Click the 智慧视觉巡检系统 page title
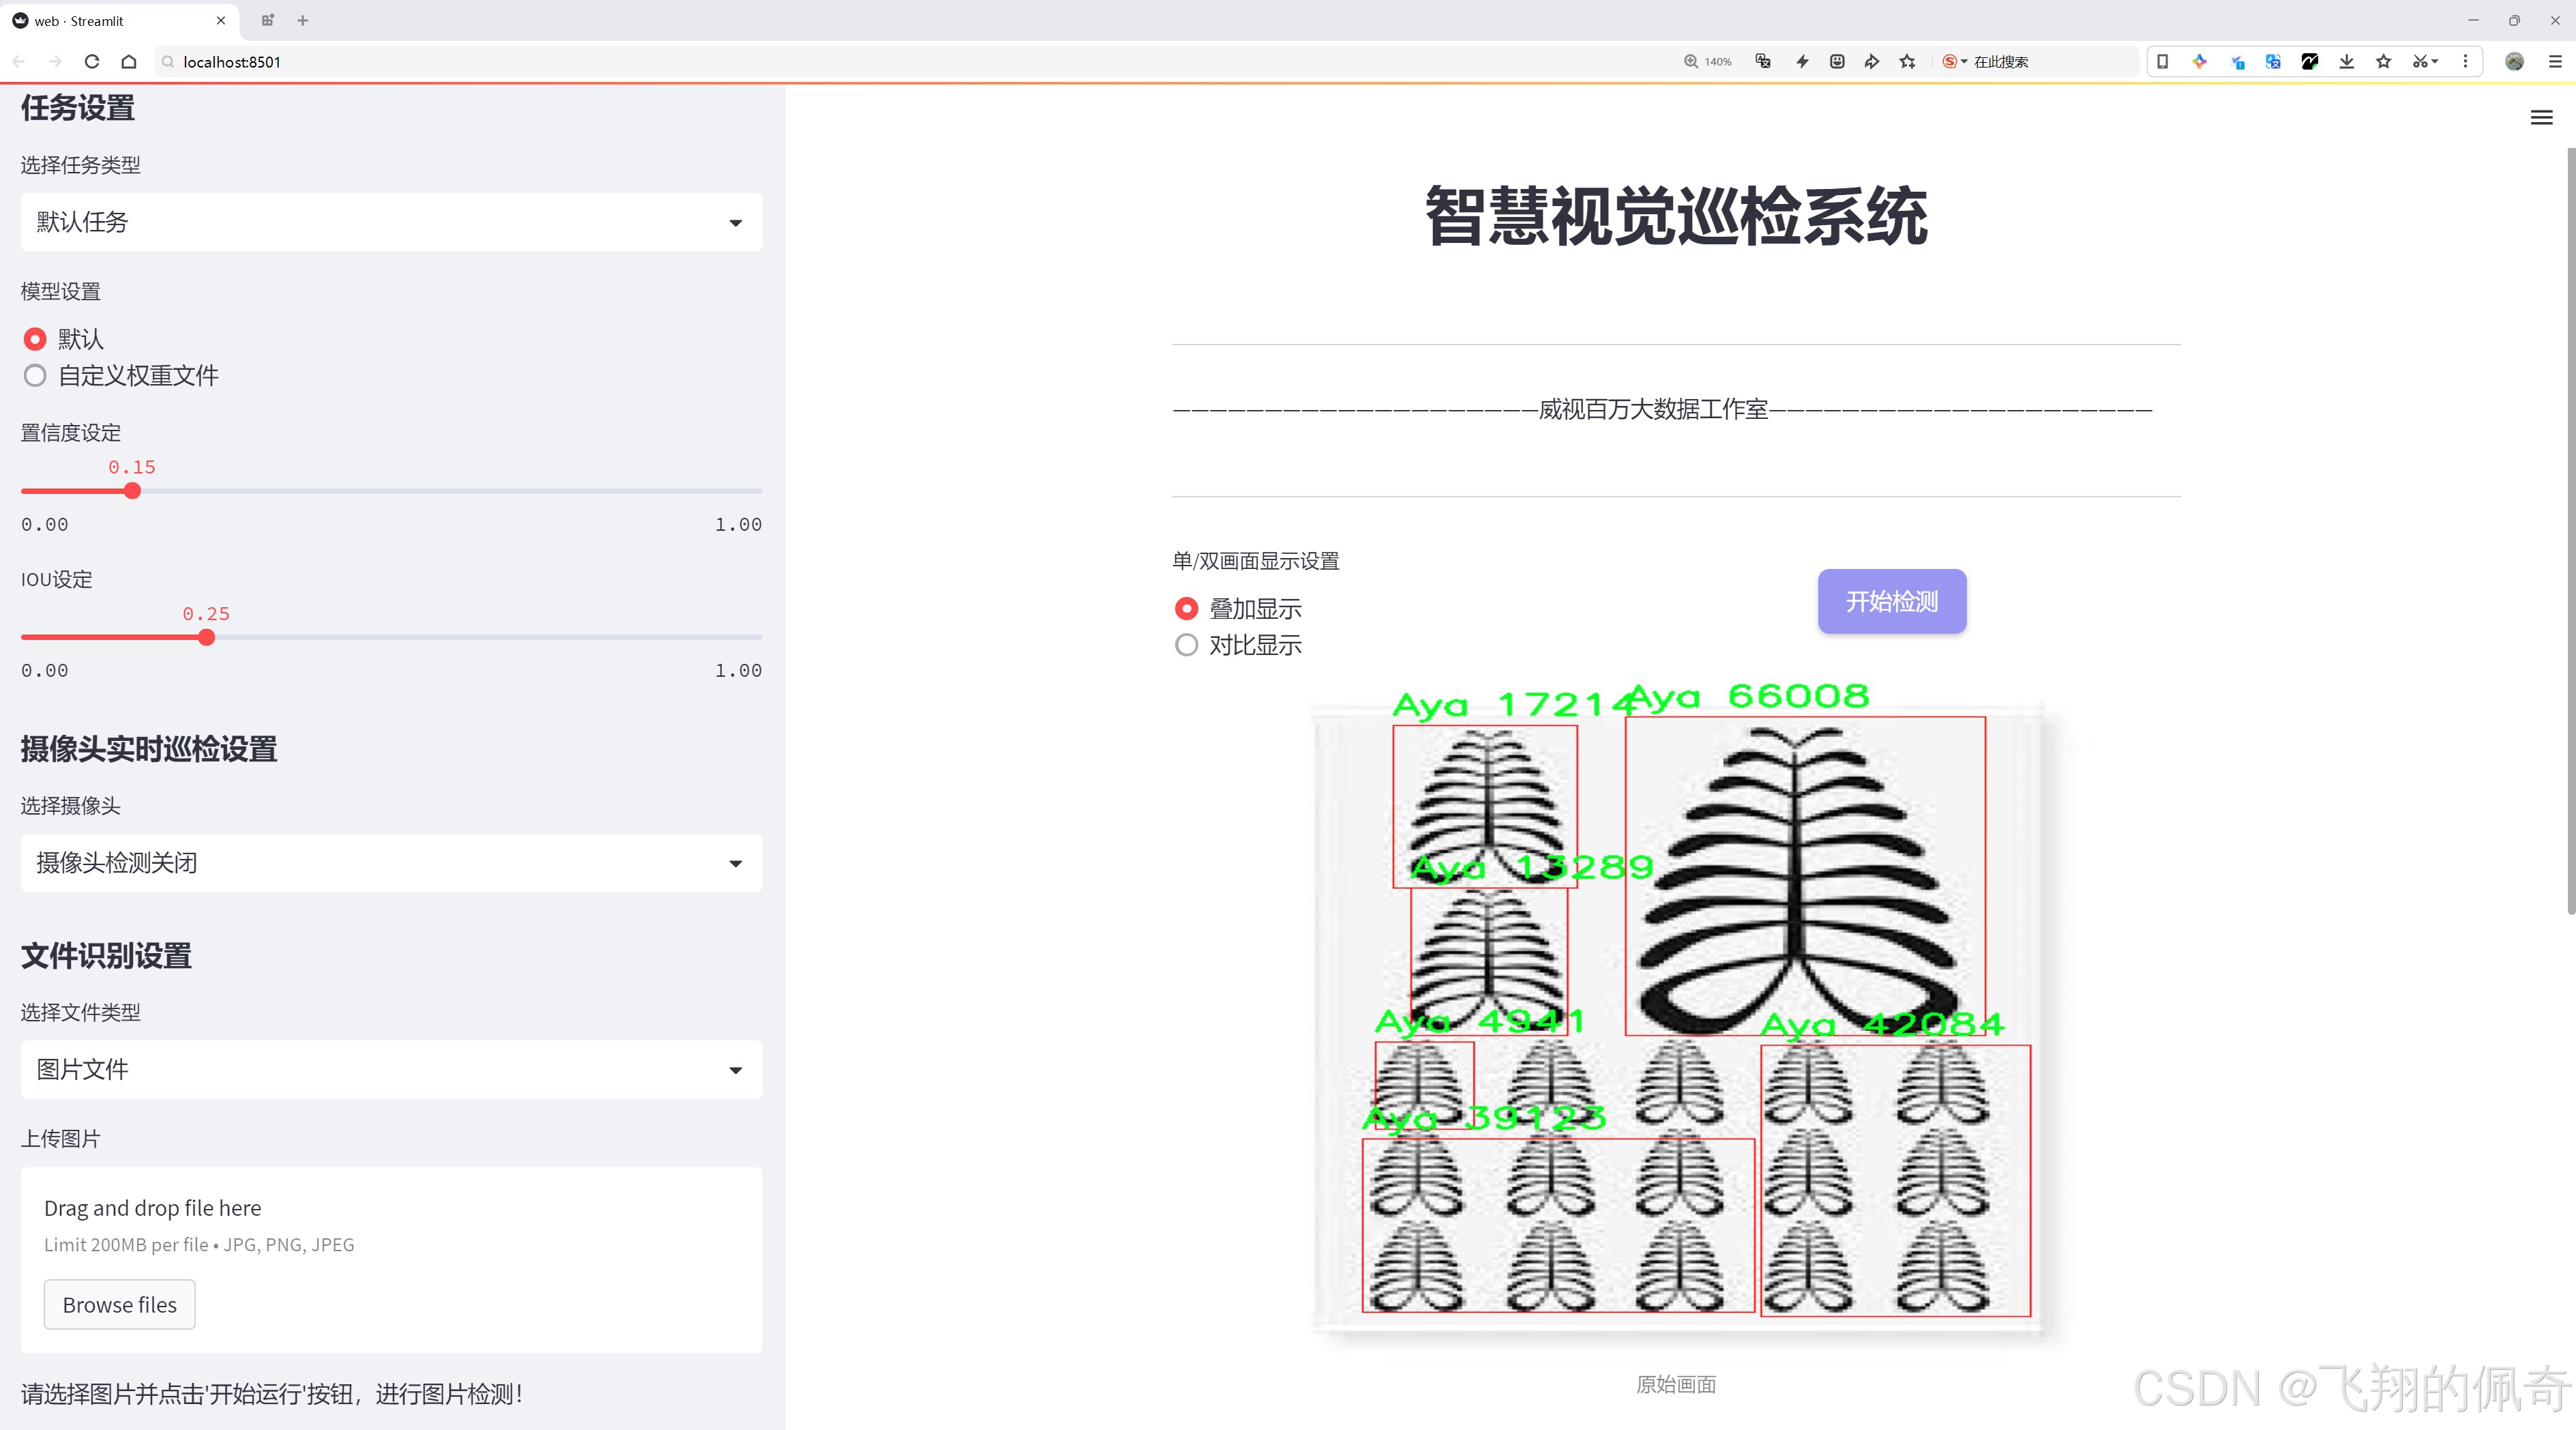This screenshot has width=2576, height=1430. click(x=1676, y=217)
